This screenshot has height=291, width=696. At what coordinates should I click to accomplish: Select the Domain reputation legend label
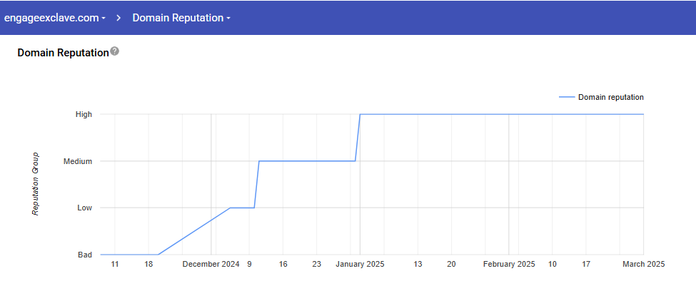(x=610, y=97)
